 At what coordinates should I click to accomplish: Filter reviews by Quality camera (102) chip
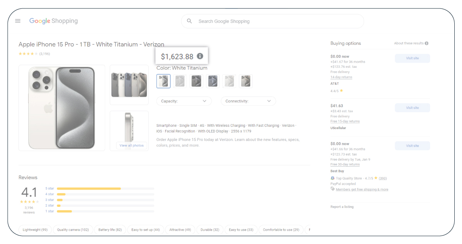pos(73,230)
